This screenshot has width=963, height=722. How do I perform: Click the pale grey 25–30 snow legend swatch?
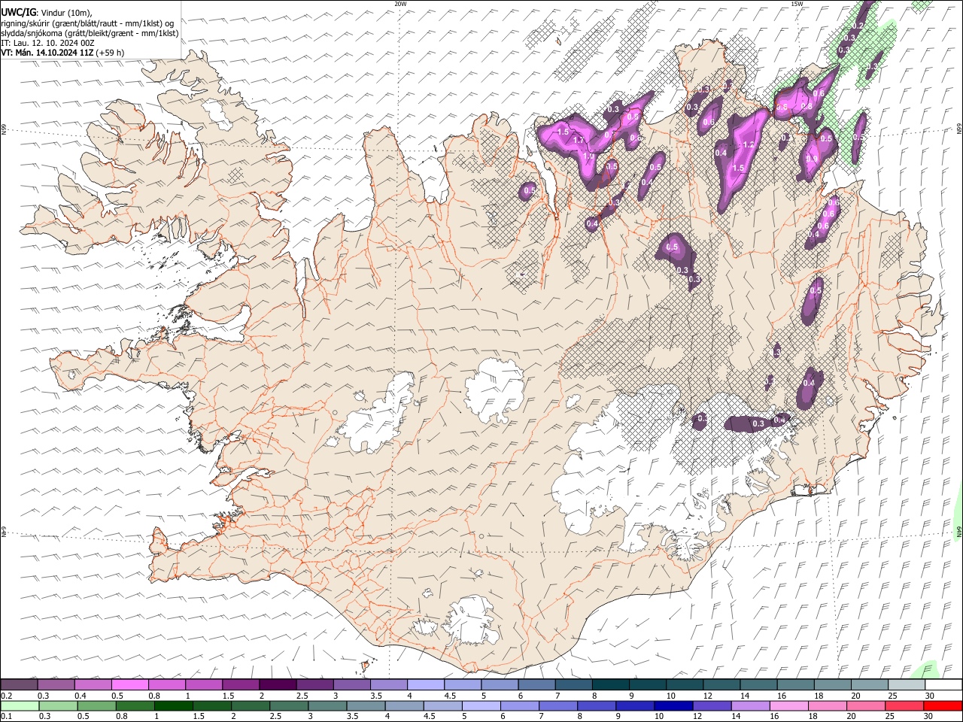click(906, 685)
